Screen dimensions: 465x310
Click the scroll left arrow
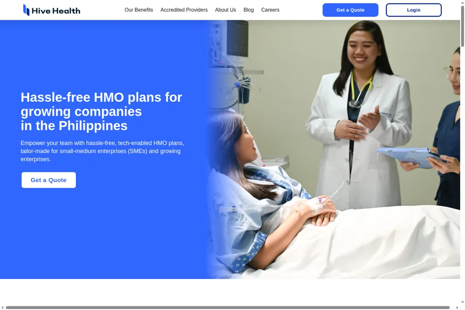pyautogui.click(x=3, y=308)
